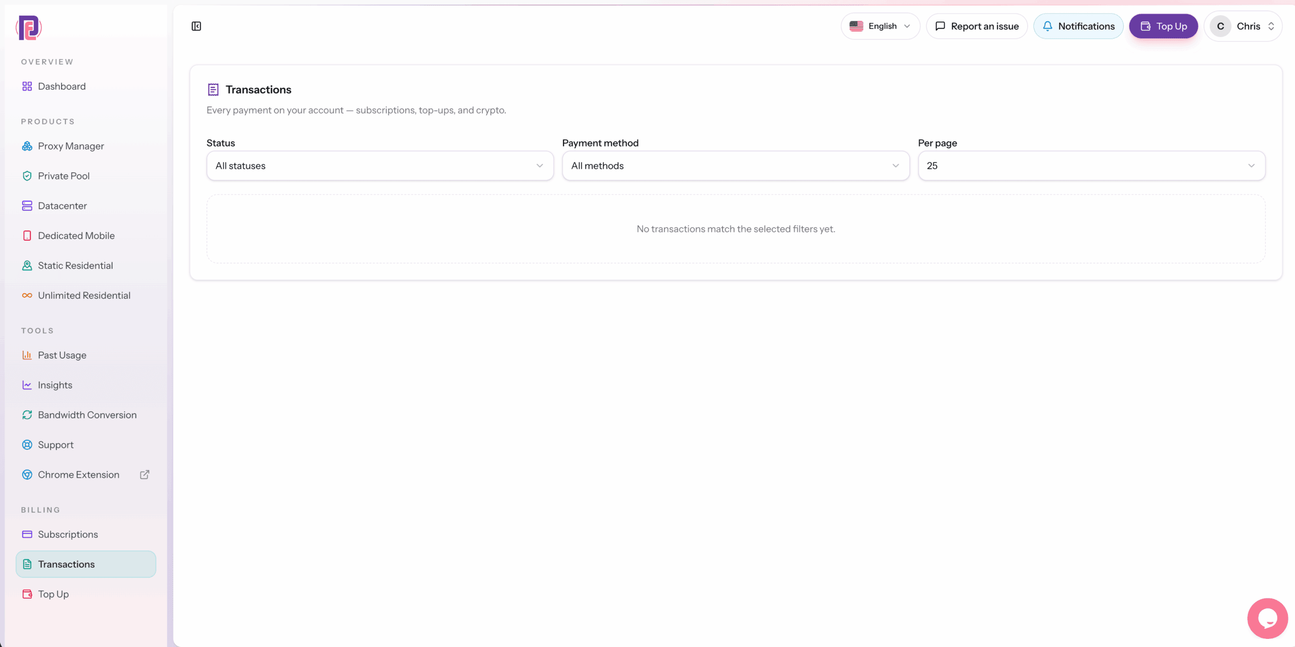The image size is (1295, 647).
Task: Click the Bandwidth Conversion refresh icon
Action: (27, 415)
